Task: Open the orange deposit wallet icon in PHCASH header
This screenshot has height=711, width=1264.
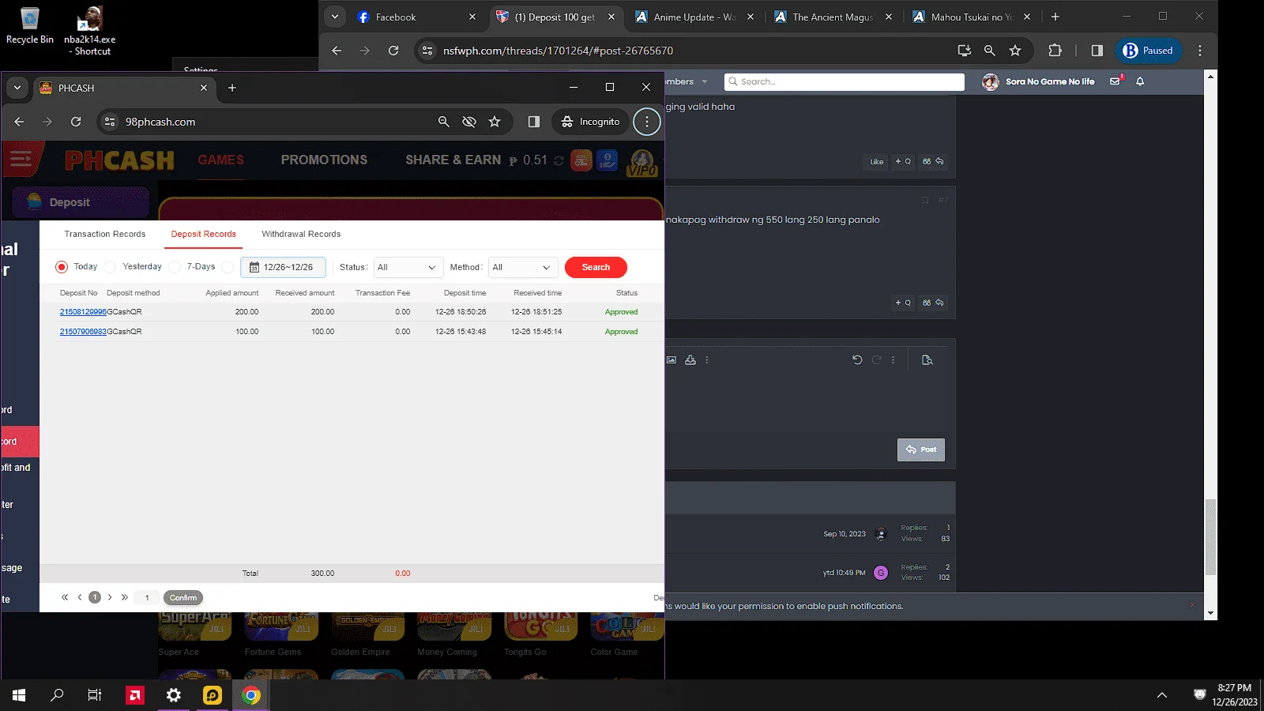Action: [581, 160]
